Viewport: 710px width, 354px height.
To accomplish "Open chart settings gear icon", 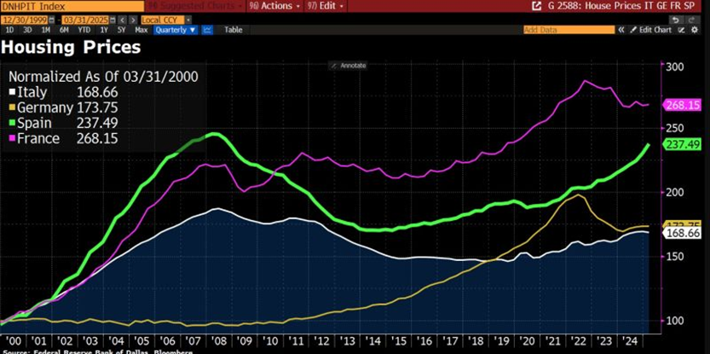I will tap(696, 30).
